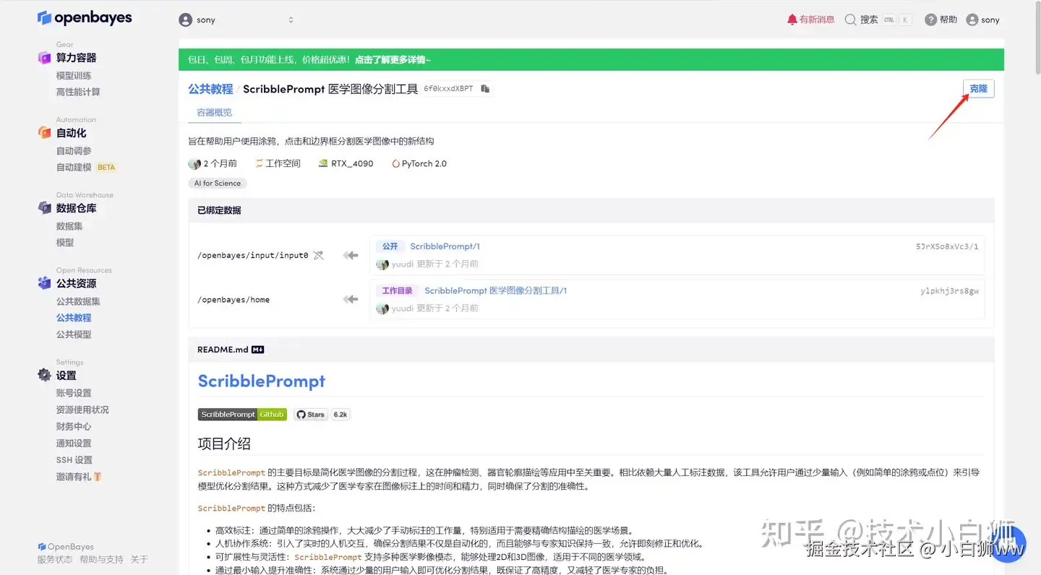Viewport: 1041px width, 575px height.
Task: Open the 公共资源 section icon
Action: pos(45,283)
